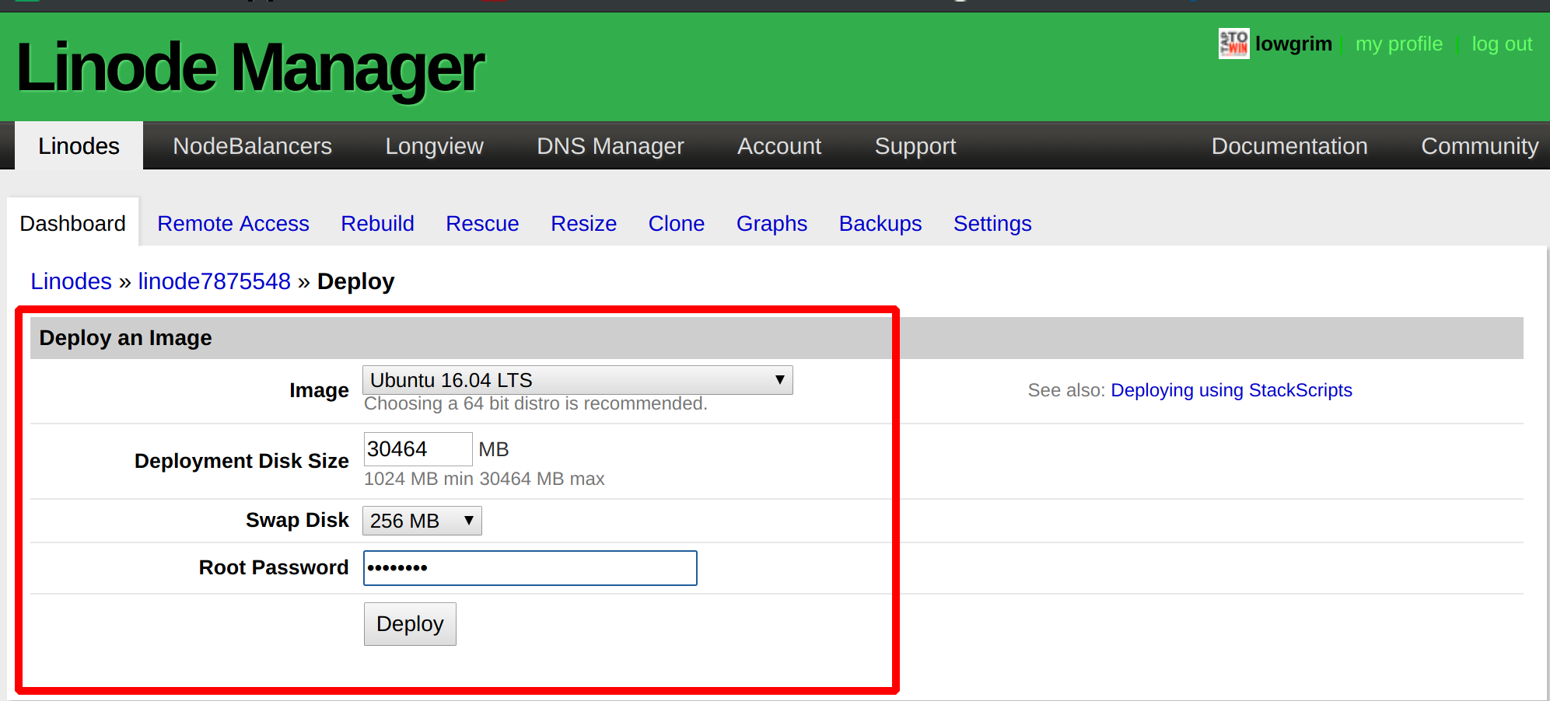Click the lowgrim user avatar icon

(1233, 44)
